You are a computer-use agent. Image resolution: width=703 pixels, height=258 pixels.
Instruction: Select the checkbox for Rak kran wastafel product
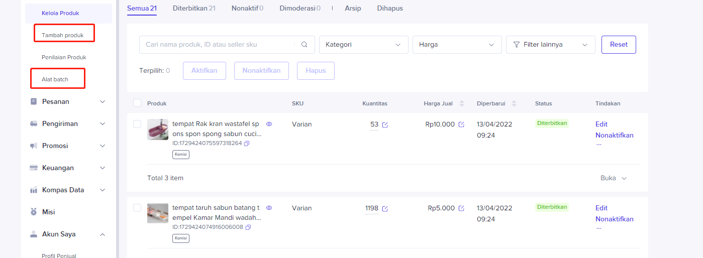tap(137, 124)
